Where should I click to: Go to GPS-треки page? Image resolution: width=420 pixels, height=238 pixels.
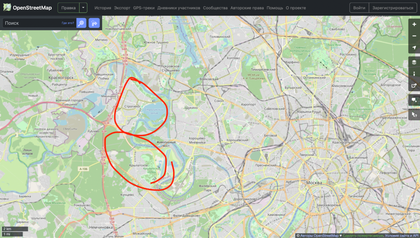pos(144,8)
